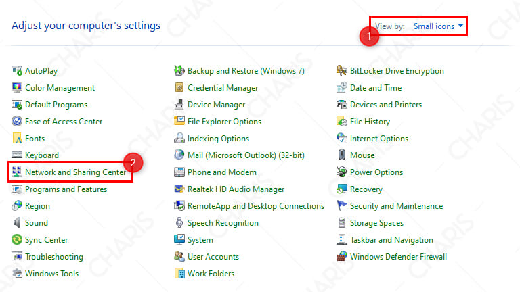The image size is (520, 292).
Task: Open the System link
Action: coord(200,240)
